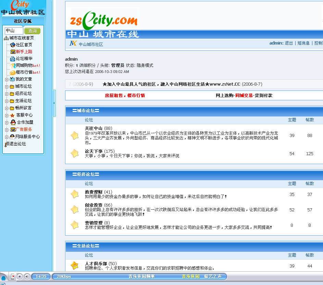Viewport: 323px width, 285px height.
Task: Open 论坛精华 document icon in sidebar
Action: 13,59
